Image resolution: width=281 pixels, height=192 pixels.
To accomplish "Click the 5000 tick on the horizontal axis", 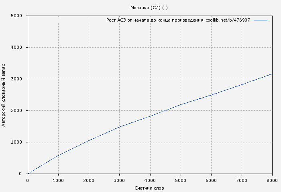I will (181, 180).
